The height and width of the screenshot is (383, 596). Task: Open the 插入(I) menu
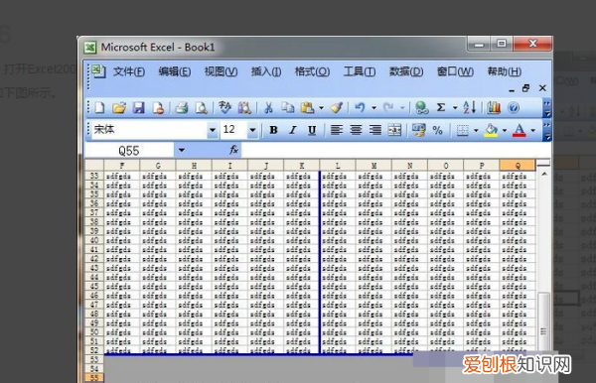pos(266,71)
